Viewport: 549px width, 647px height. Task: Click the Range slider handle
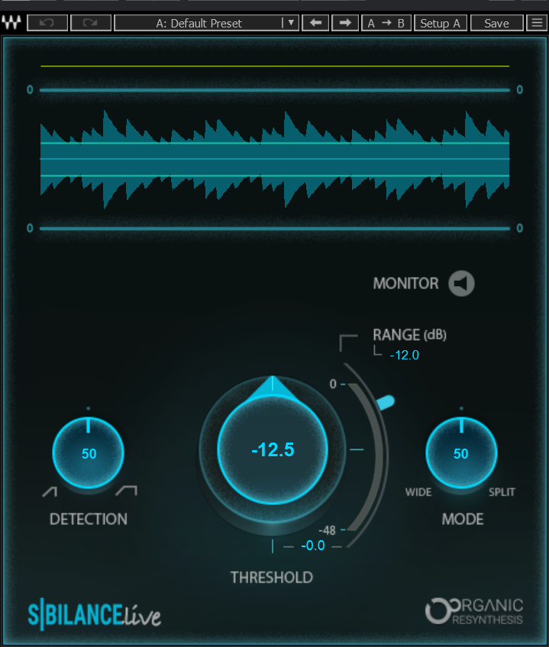tap(386, 402)
